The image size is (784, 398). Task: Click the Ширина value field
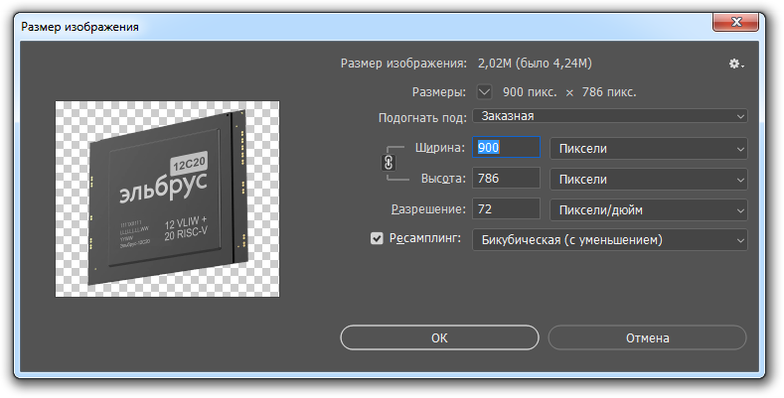(506, 147)
